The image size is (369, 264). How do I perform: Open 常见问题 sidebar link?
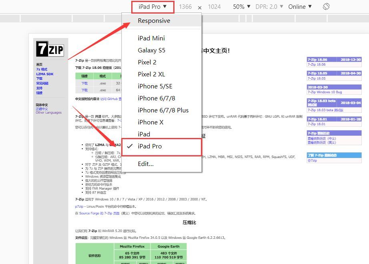coord(42,83)
